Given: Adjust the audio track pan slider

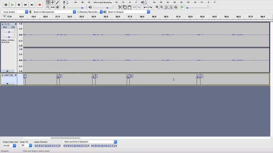Looking at the screenshot, I should pyautogui.click(x=9, y=37).
